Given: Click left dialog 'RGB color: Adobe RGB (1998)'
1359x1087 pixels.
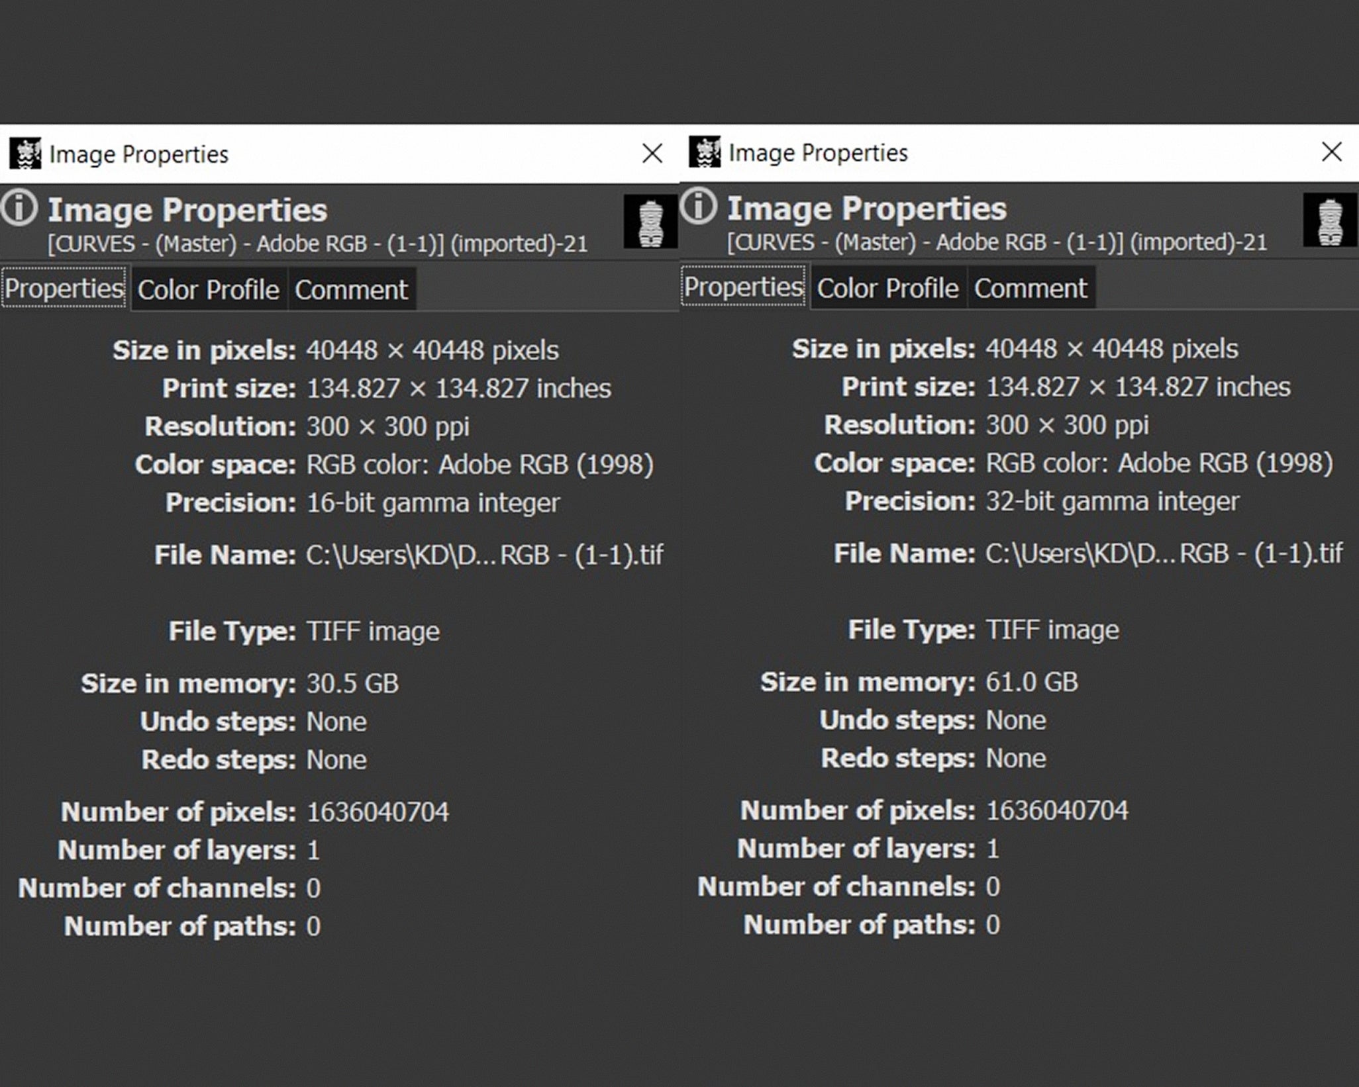Looking at the screenshot, I should [480, 465].
